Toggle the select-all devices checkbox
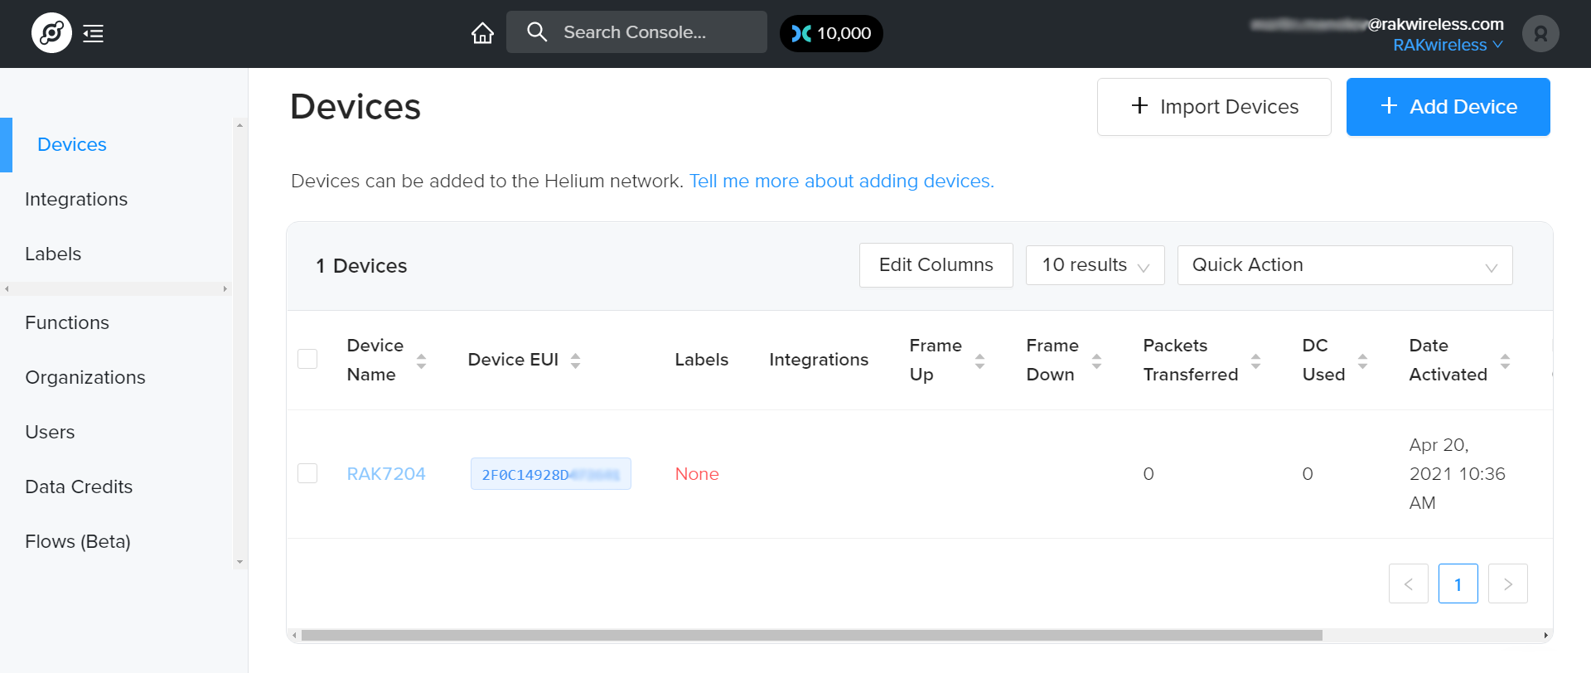Screen dimensions: 1591x673 (x=307, y=359)
